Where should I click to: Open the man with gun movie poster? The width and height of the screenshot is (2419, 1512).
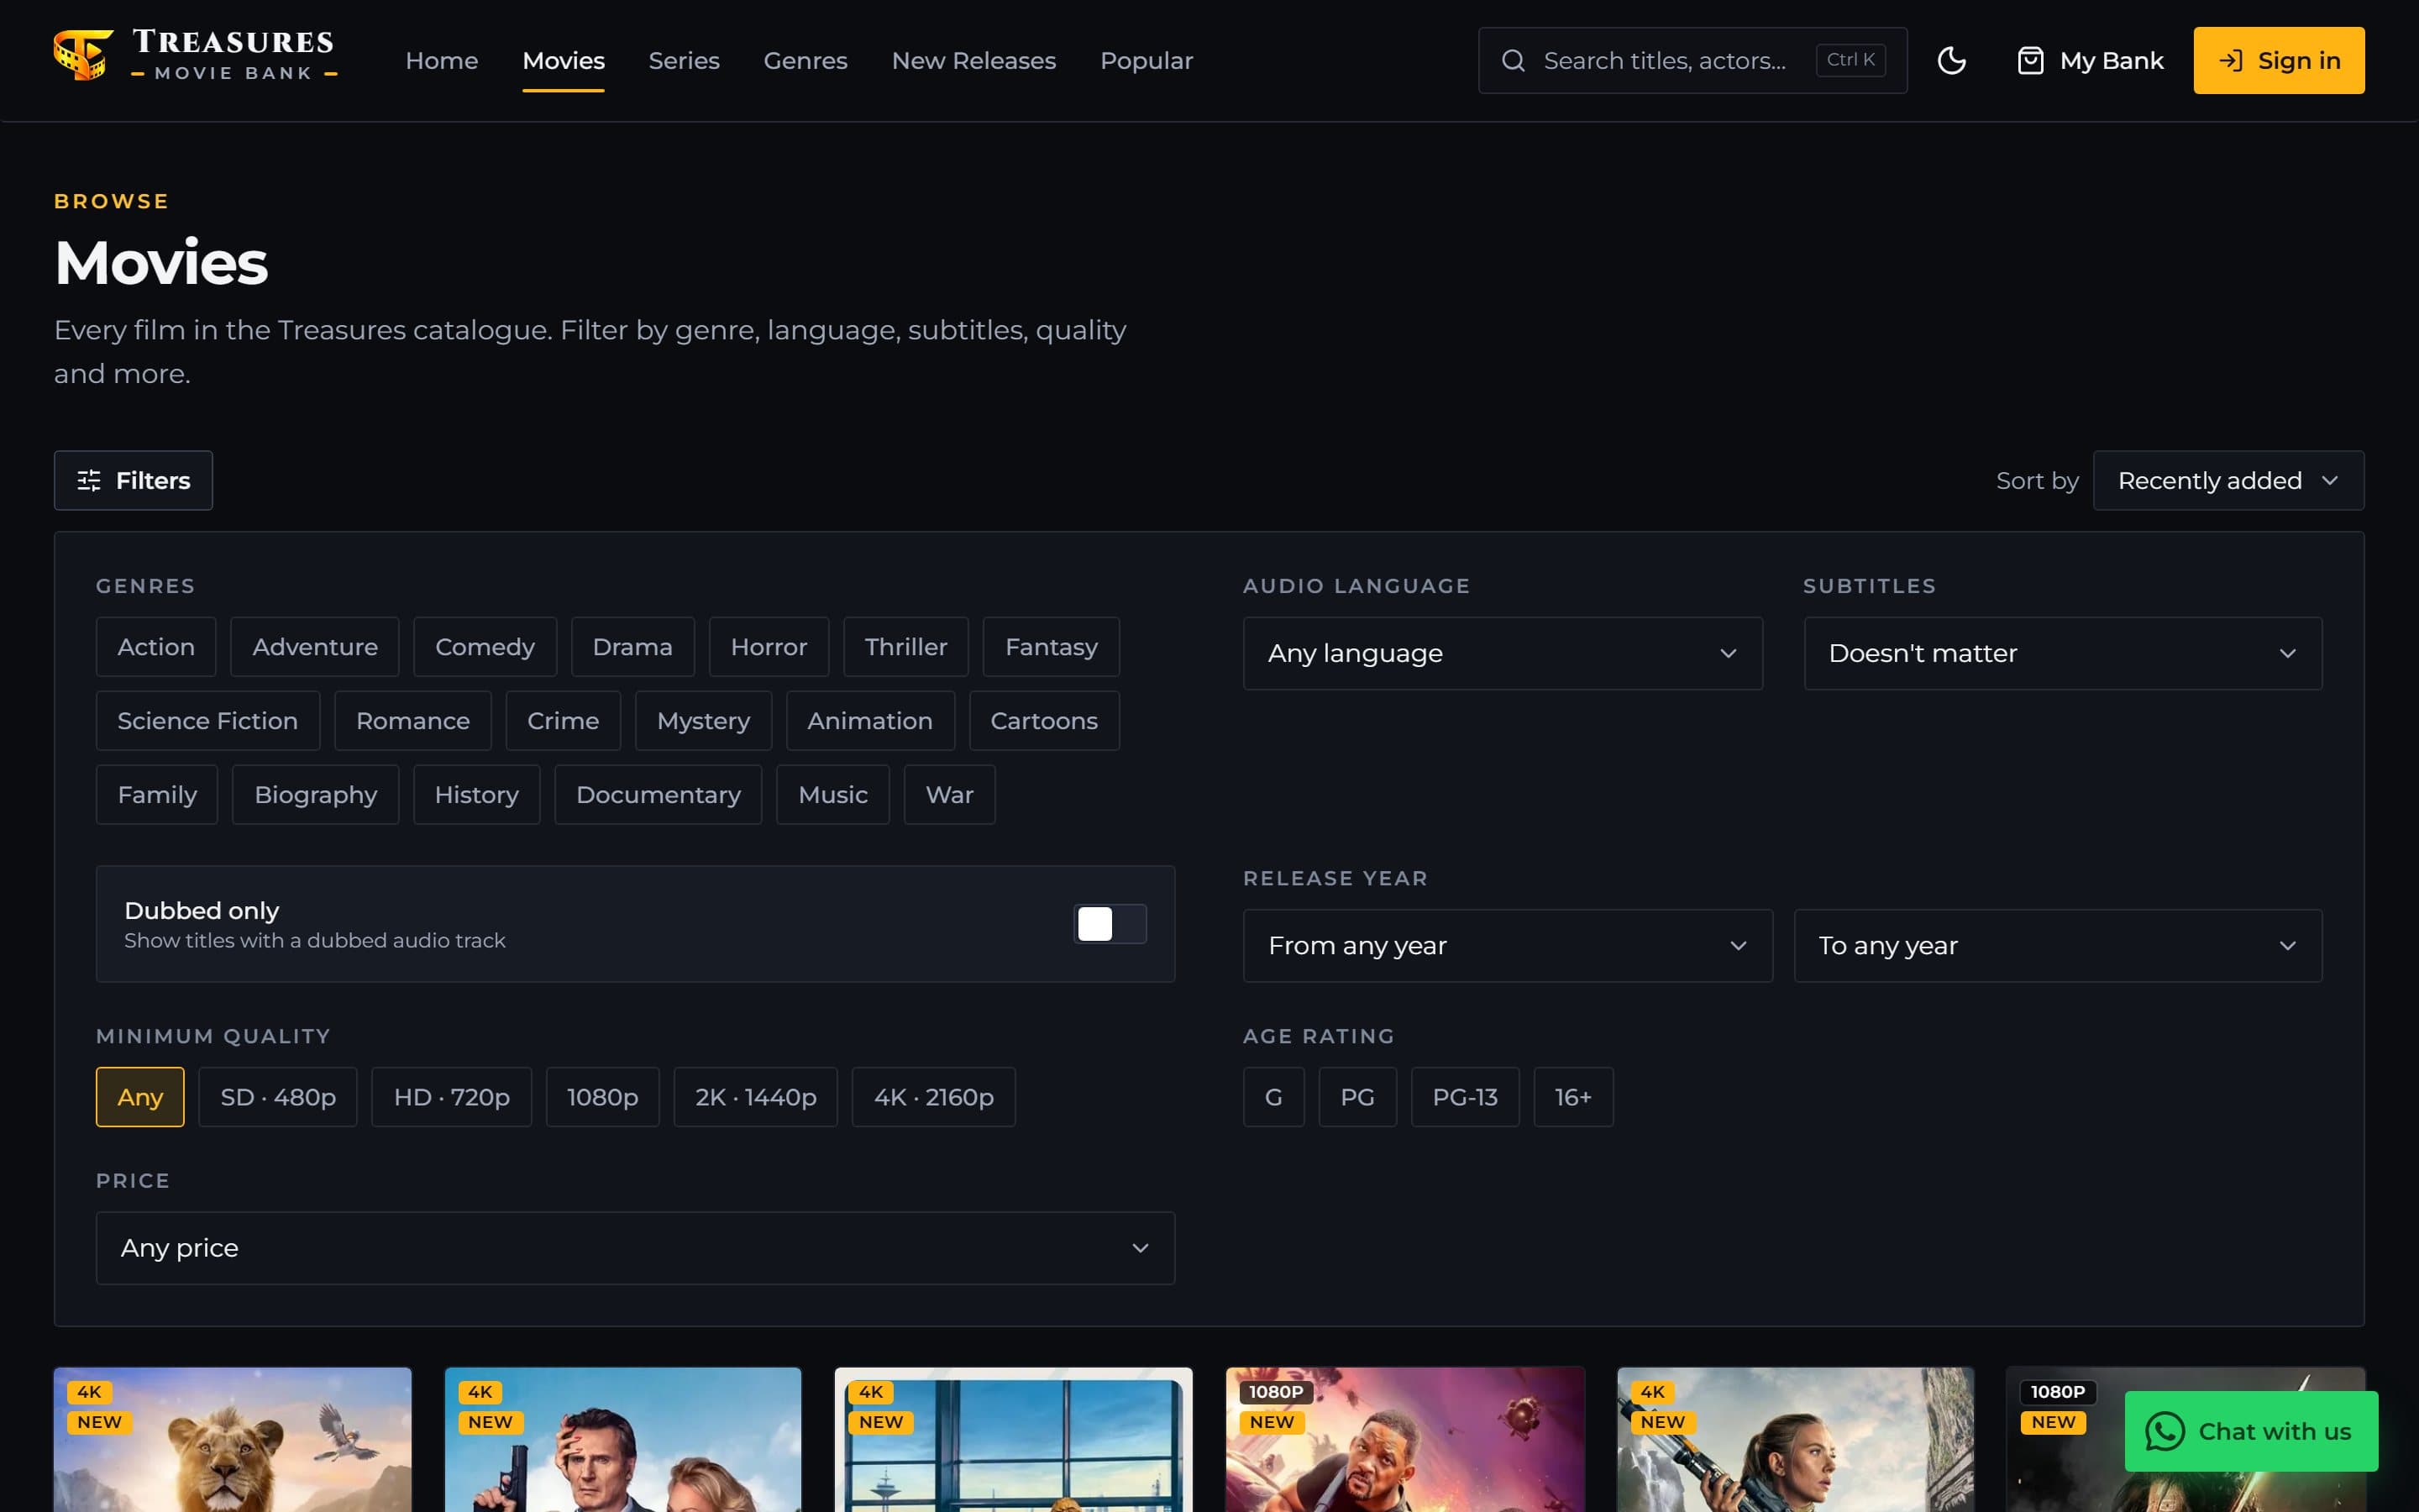pyautogui.click(x=622, y=1440)
